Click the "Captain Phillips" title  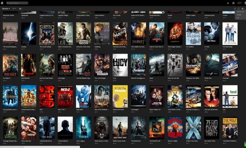(x=63, y=15)
